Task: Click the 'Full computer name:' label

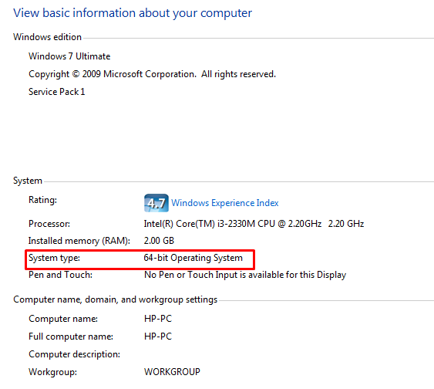Action: click(71, 337)
